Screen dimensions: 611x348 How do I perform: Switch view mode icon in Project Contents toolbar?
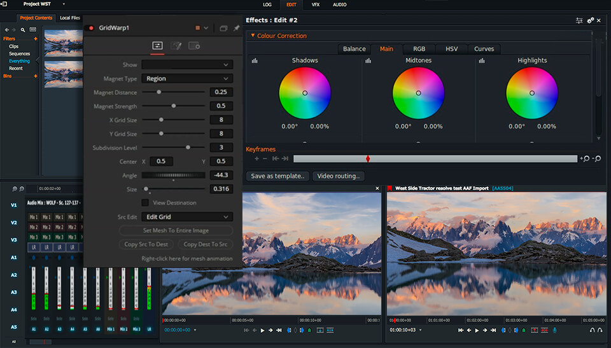32,30
